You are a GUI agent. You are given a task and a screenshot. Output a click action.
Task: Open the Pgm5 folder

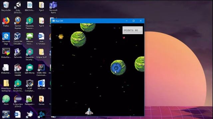(x=41, y=6)
